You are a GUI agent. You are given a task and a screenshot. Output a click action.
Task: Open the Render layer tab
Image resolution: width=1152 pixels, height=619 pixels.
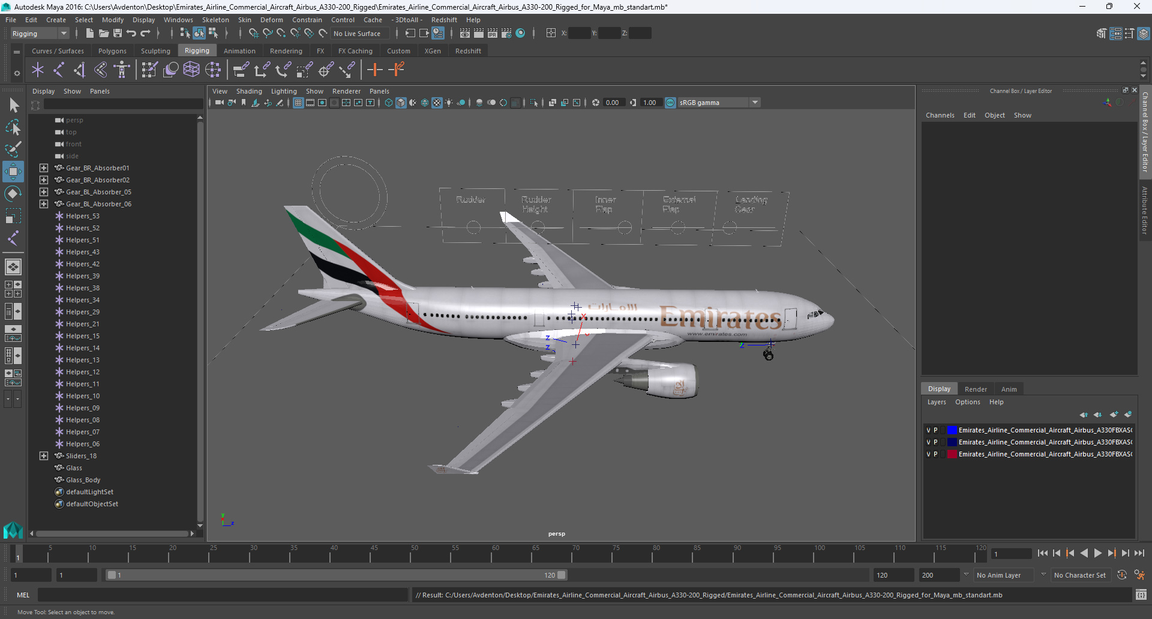tap(976, 389)
